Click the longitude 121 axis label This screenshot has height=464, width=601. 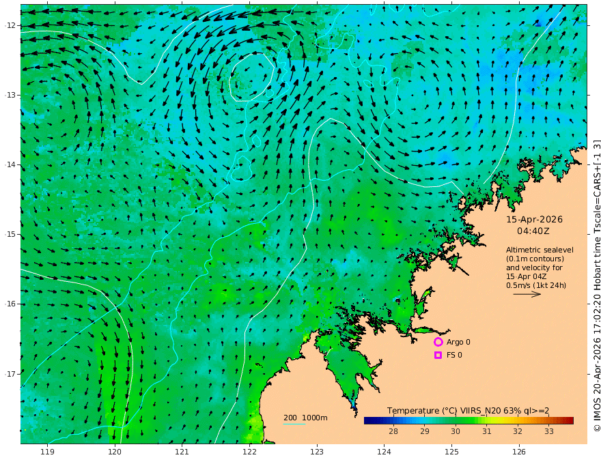(x=182, y=452)
